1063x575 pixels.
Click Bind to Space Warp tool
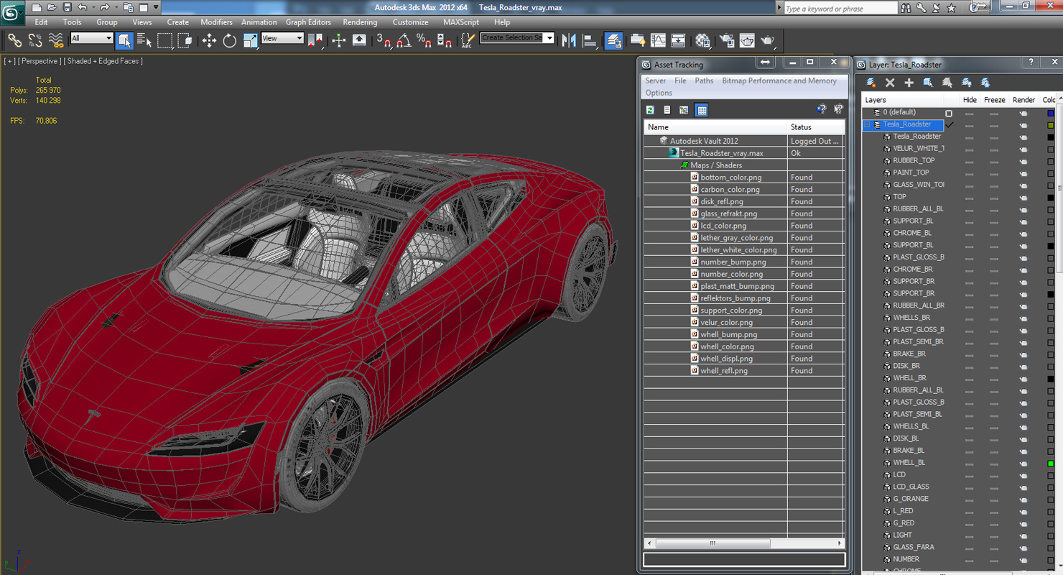point(55,41)
